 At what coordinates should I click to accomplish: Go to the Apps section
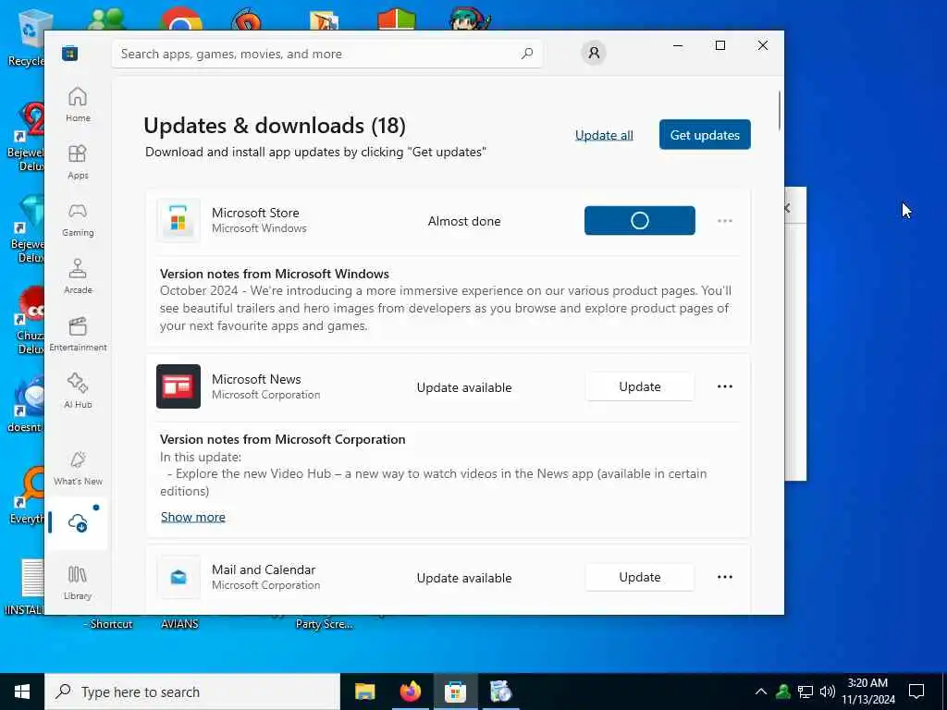[78, 162]
